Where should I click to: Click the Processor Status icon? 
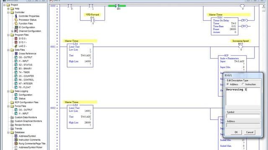click(x=16, y=20)
